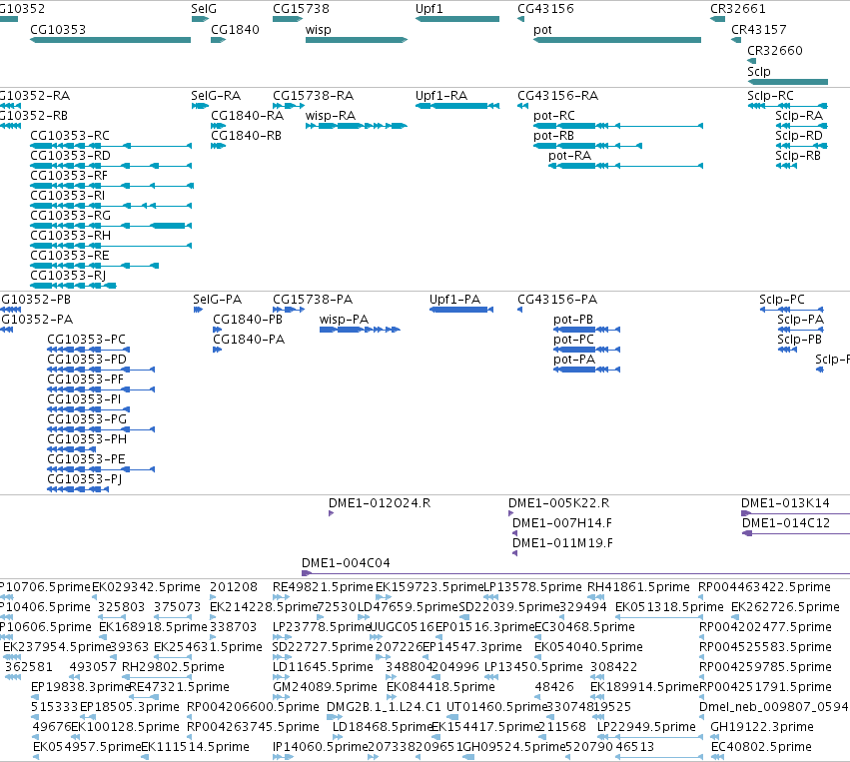Click the pot gene feature bar
Screen dimensions: 850x762
click(617, 40)
